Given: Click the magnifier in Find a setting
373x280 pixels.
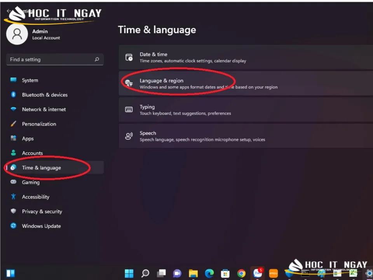Looking at the screenshot, I should point(97,59).
